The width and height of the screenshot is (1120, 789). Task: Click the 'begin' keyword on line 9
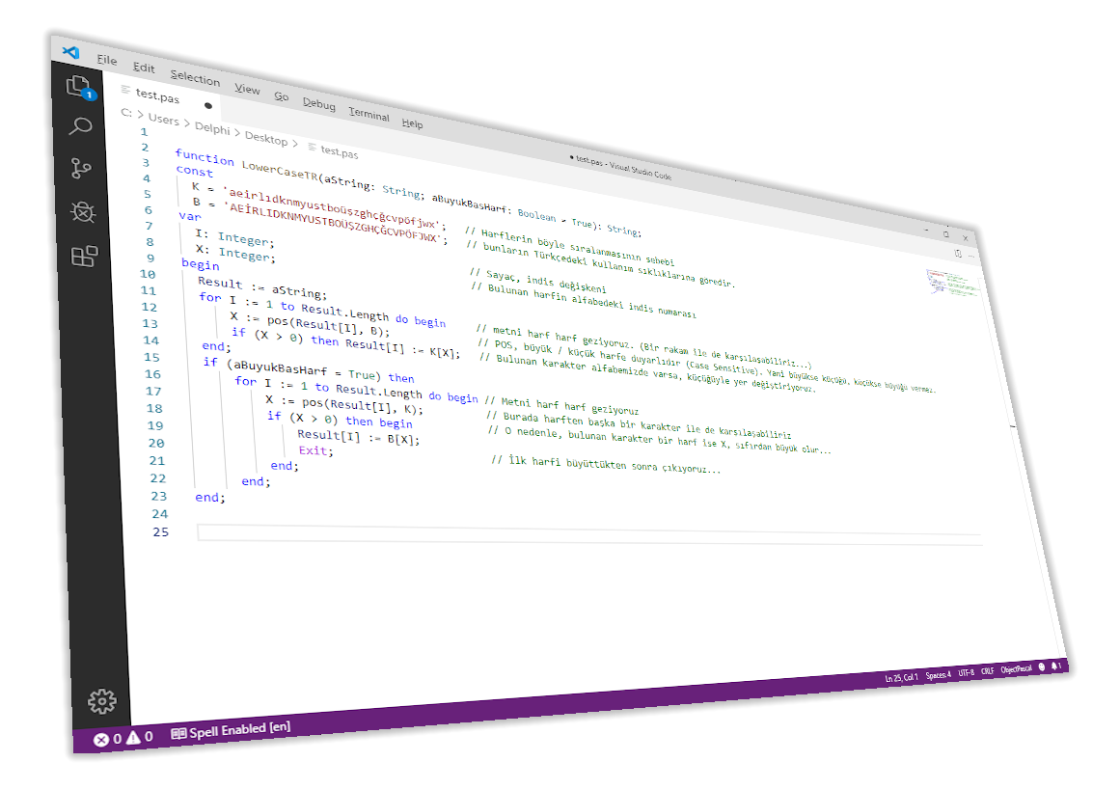click(x=201, y=264)
